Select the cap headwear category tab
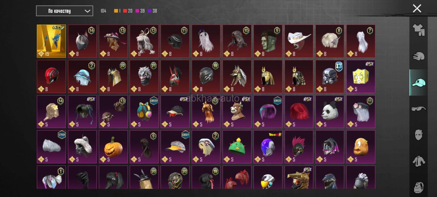437x197 pixels. pyautogui.click(x=418, y=83)
